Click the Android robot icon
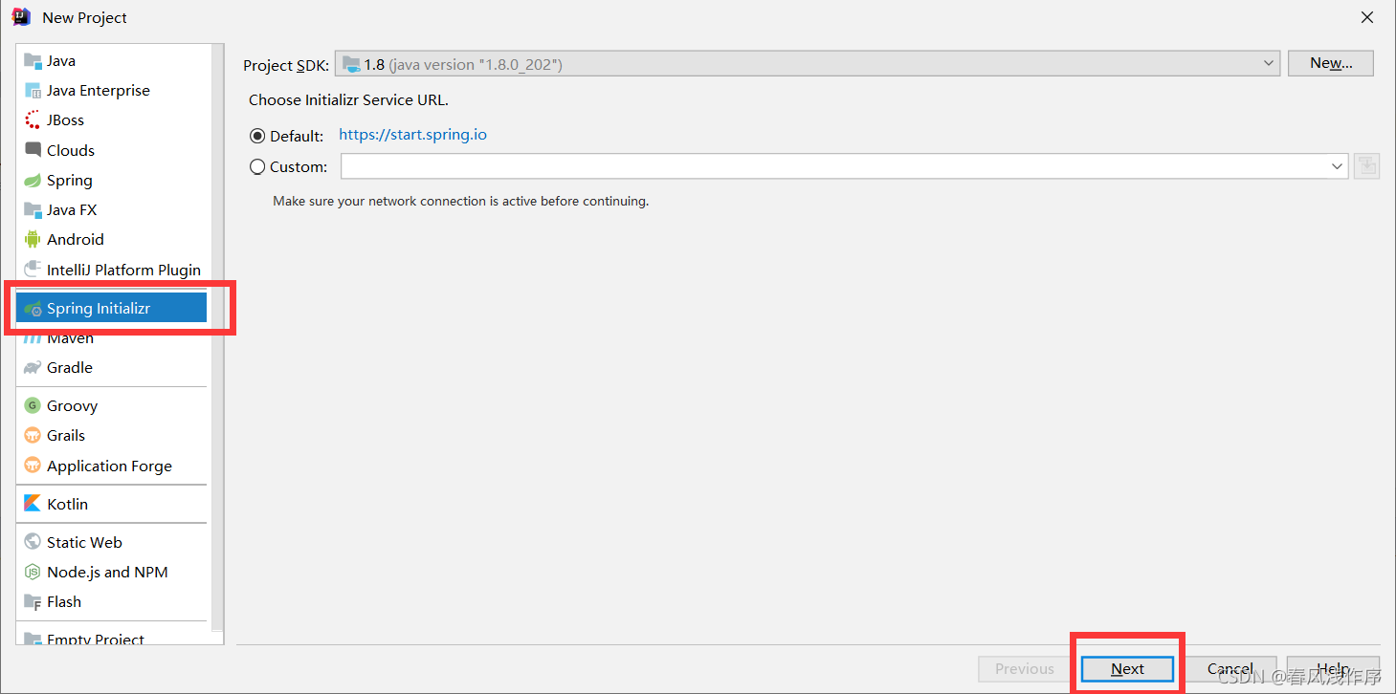1396x694 pixels. click(33, 239)
